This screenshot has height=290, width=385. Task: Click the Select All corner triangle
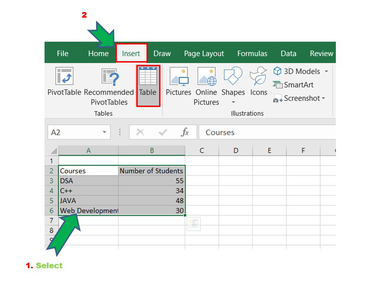tap(53, 151)
